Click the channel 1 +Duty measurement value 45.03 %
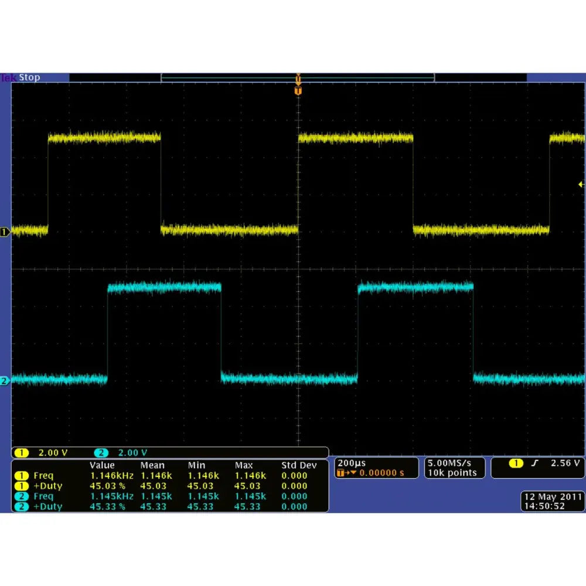Image resolution: width=586 pixels, height=586 pixels. 107,486
